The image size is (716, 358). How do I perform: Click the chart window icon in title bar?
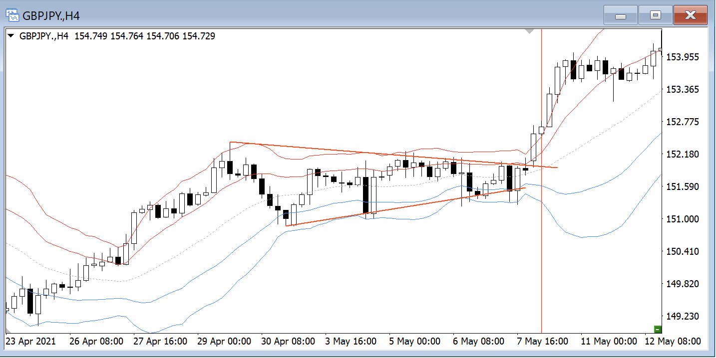12,15
